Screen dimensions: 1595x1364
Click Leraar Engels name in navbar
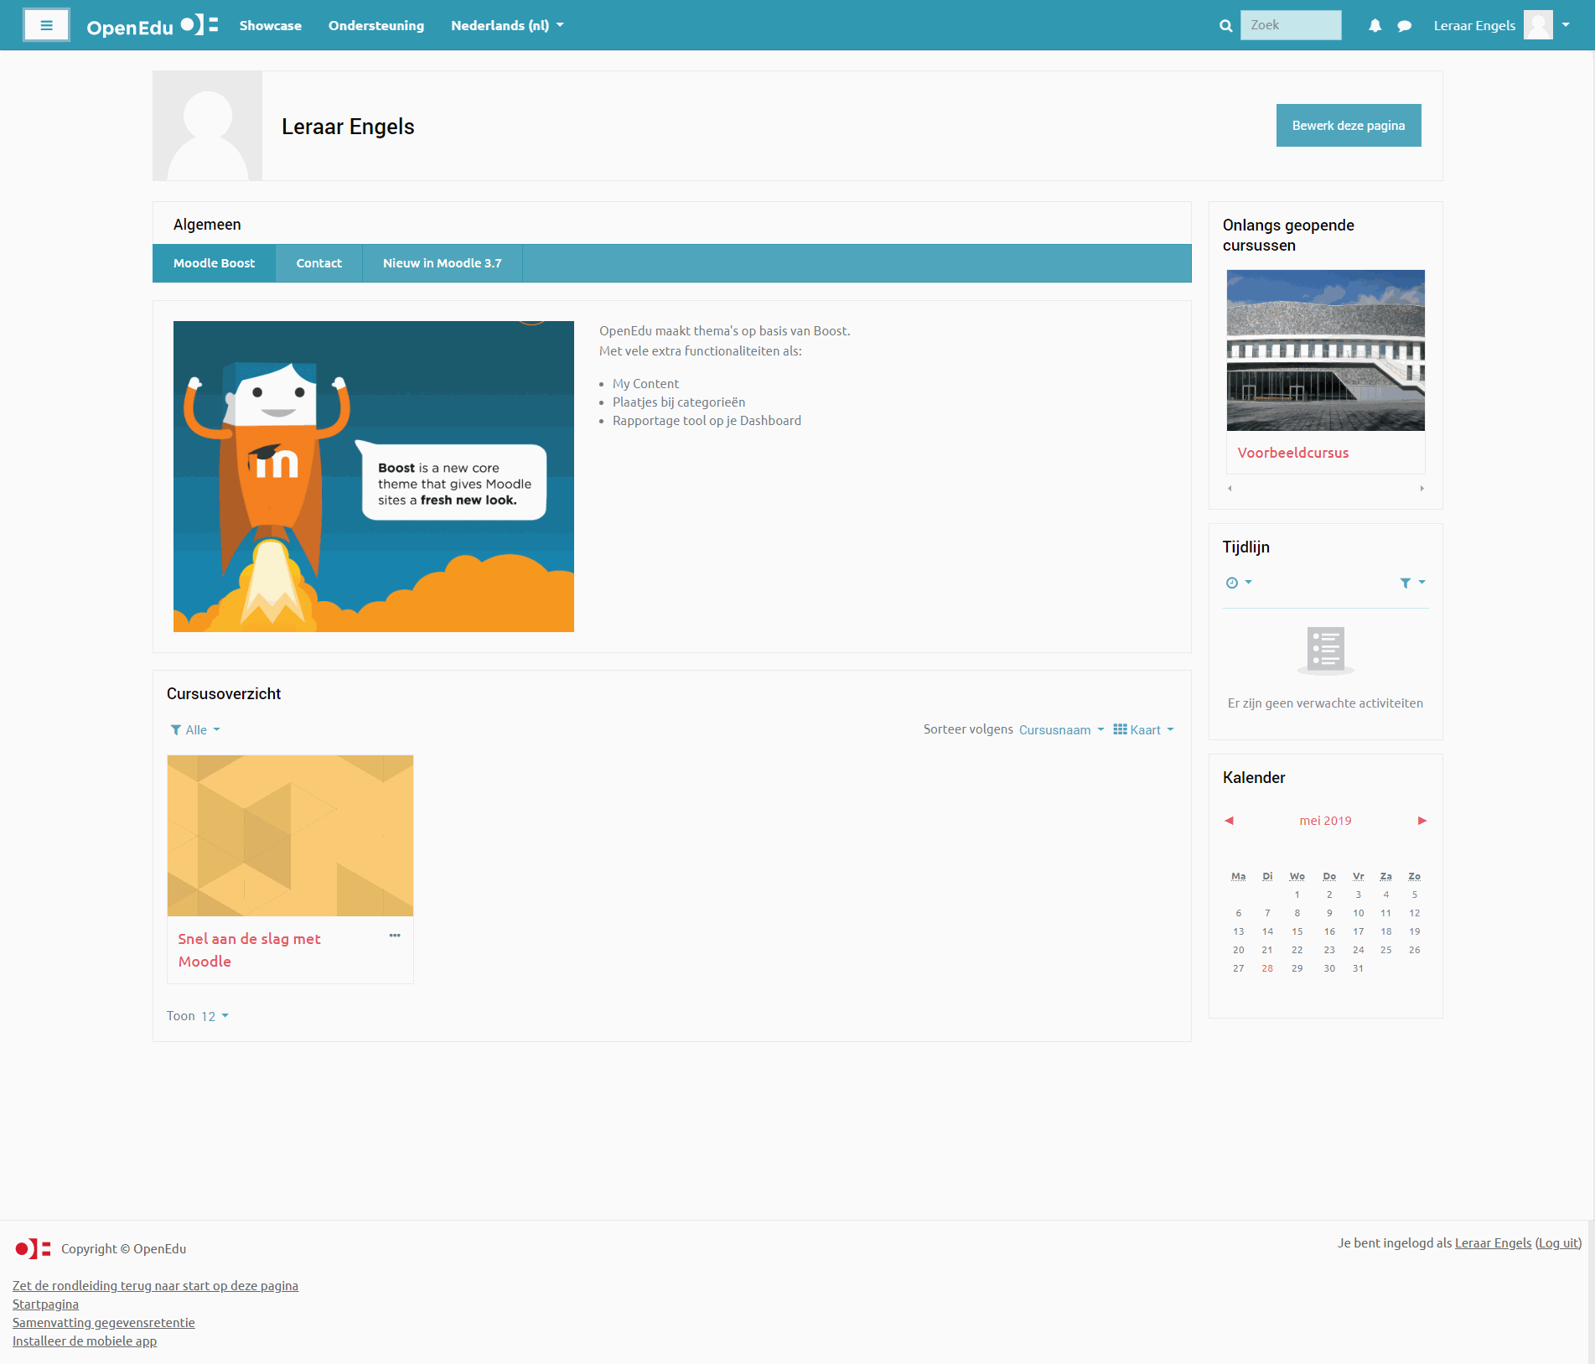pyautogui.click(x=1474, y=26)
